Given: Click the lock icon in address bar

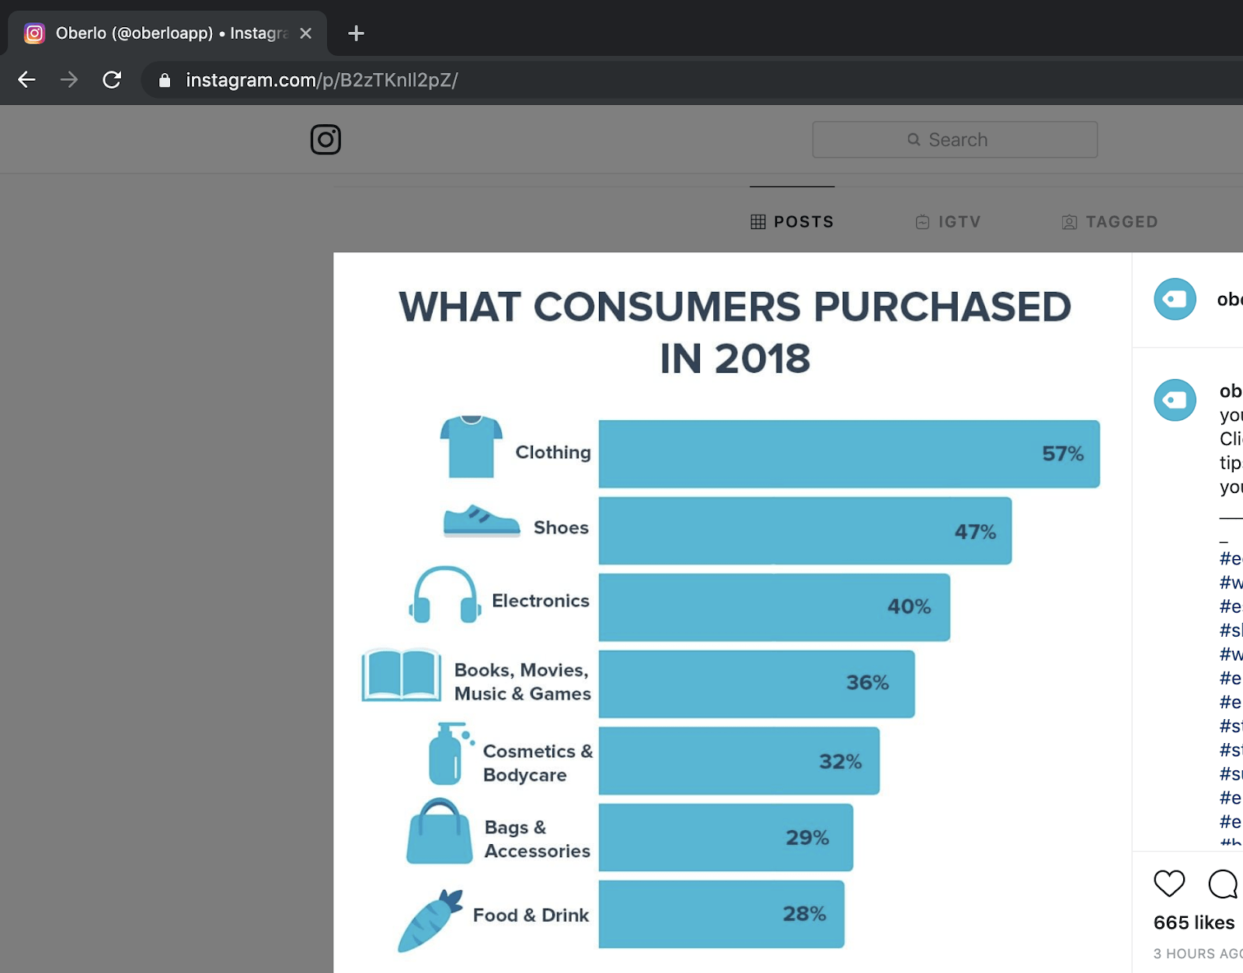Looking at the screenshot, I should [165, 81].
